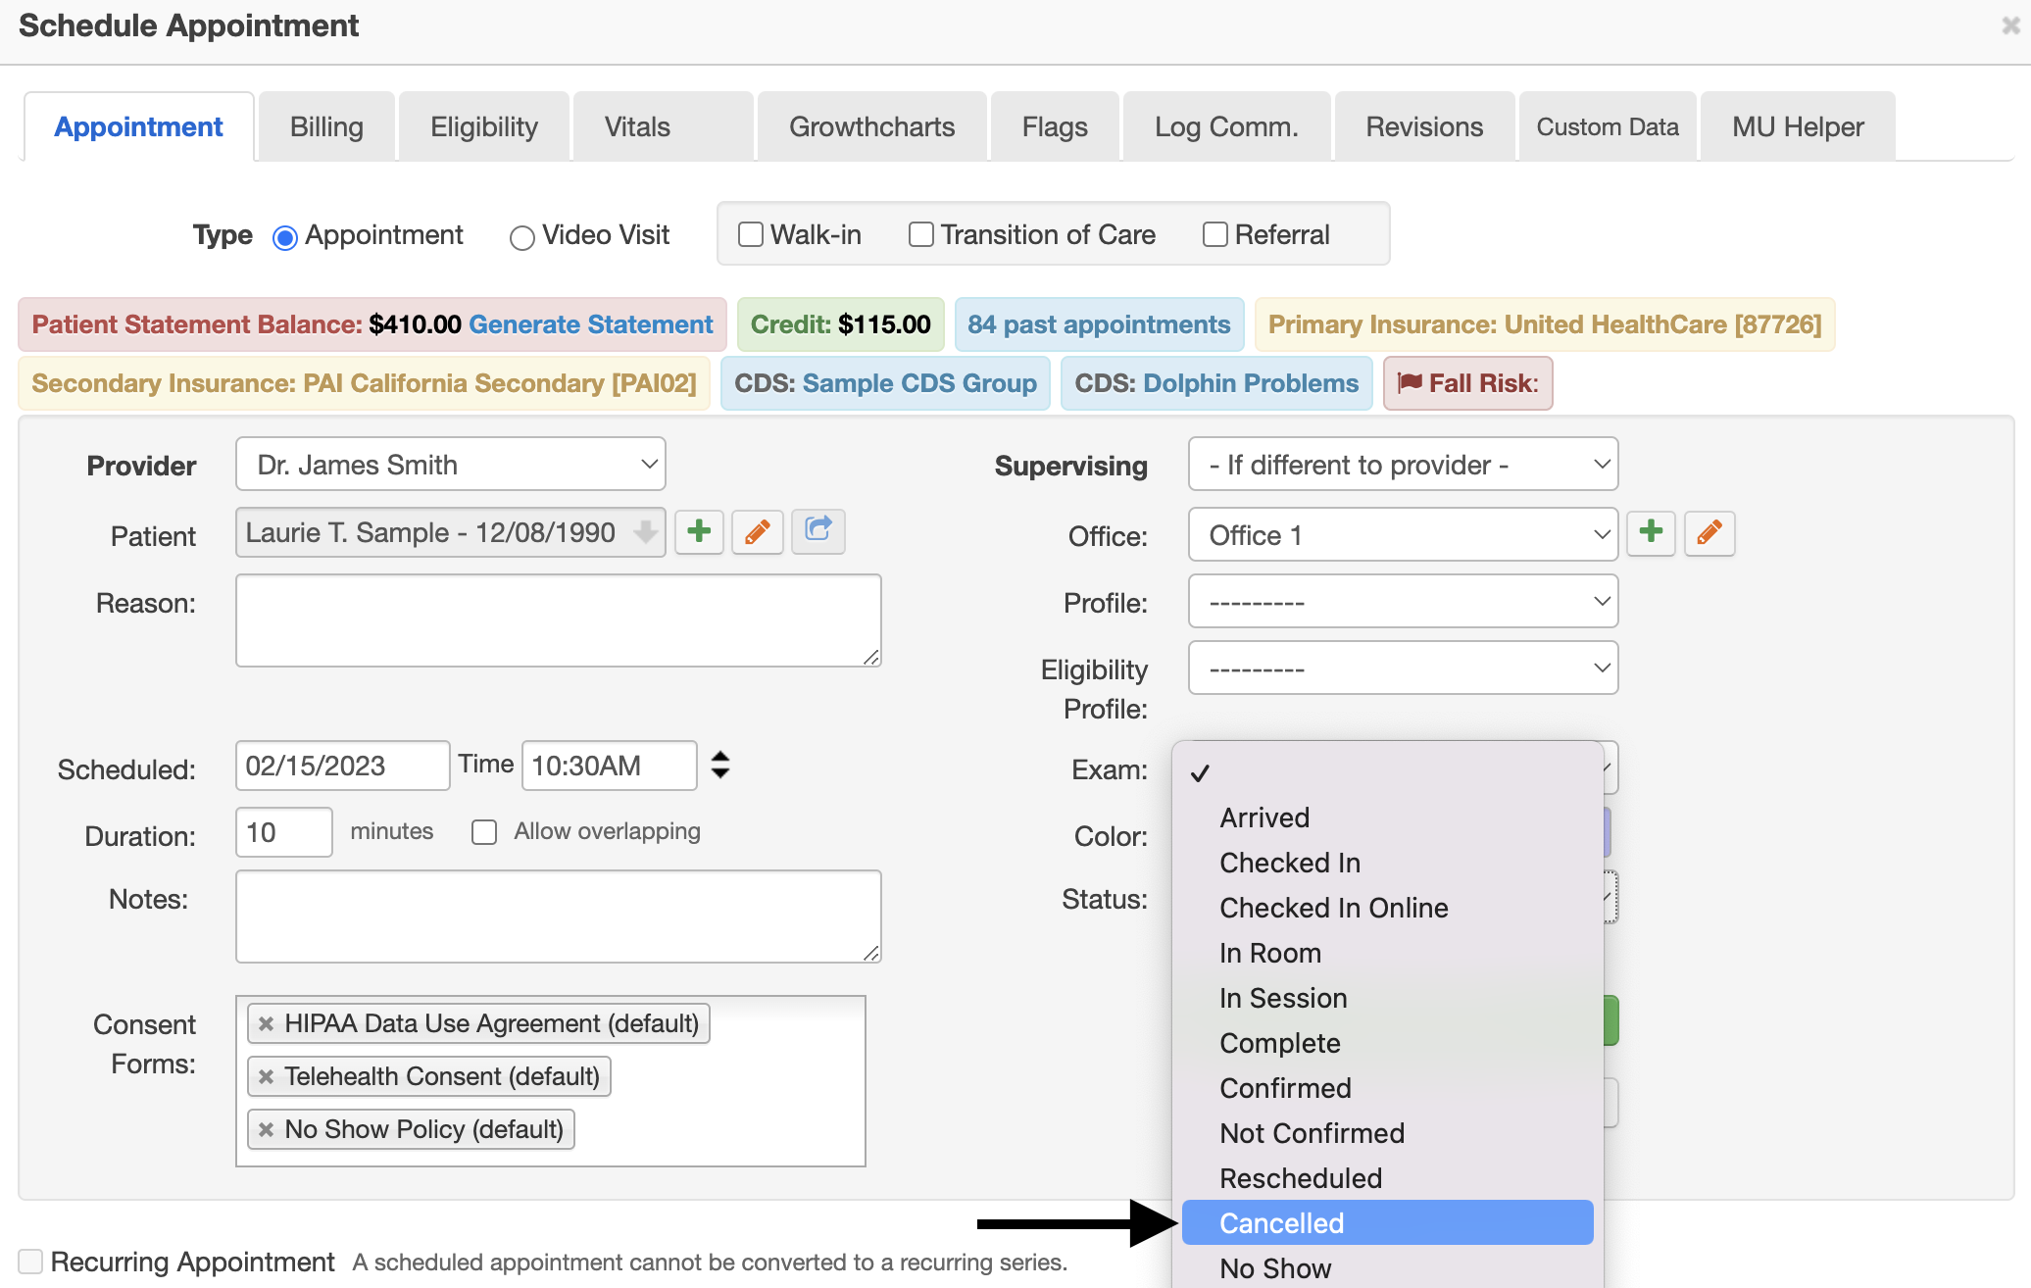Click the Credit $115.00 badge
Viewport: 2031px width, 1288px height.
click(x=840, y=324)
